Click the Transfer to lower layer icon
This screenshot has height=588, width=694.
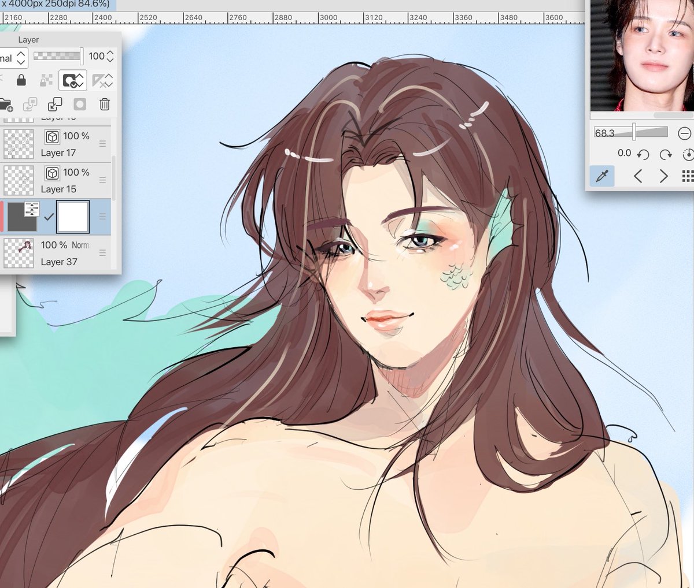tap(30, 105)
